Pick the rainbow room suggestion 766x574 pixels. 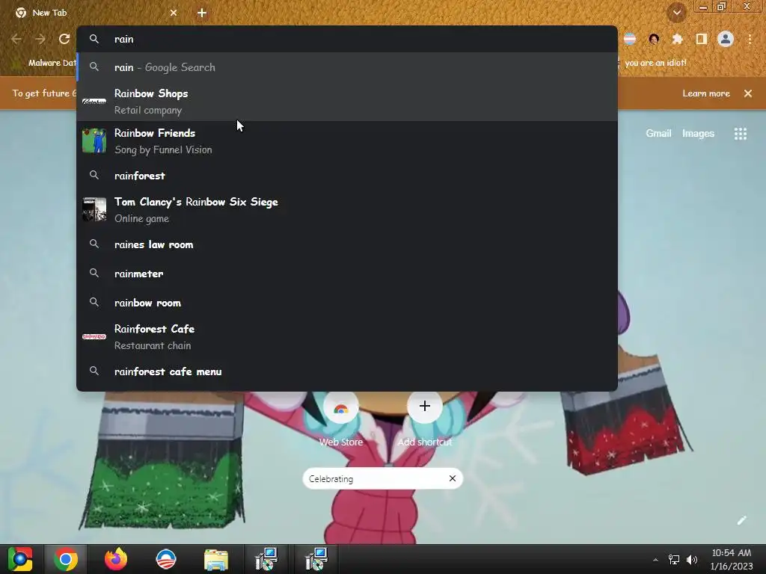[x=347, y=303]
